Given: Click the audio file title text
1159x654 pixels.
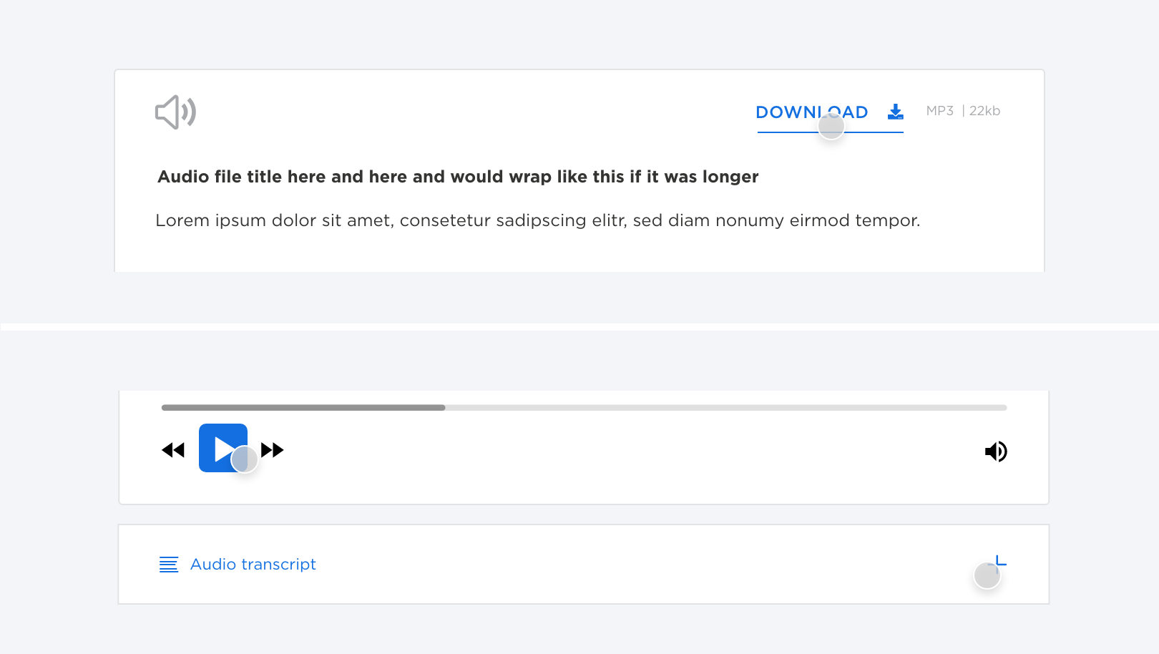Looking at the screenshot, I should point(458,177).
